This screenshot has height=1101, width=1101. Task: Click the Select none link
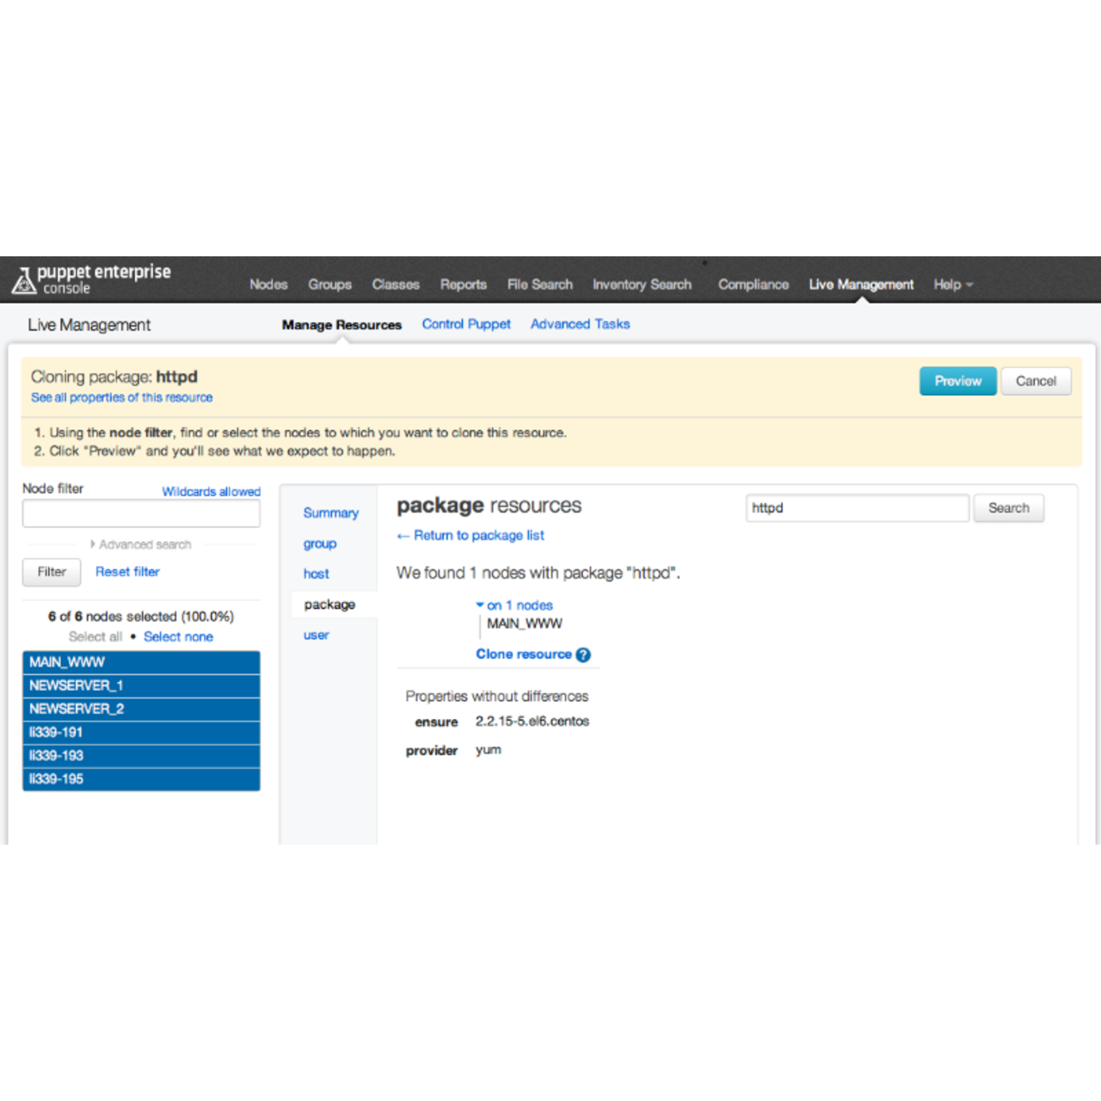[178, 637]
